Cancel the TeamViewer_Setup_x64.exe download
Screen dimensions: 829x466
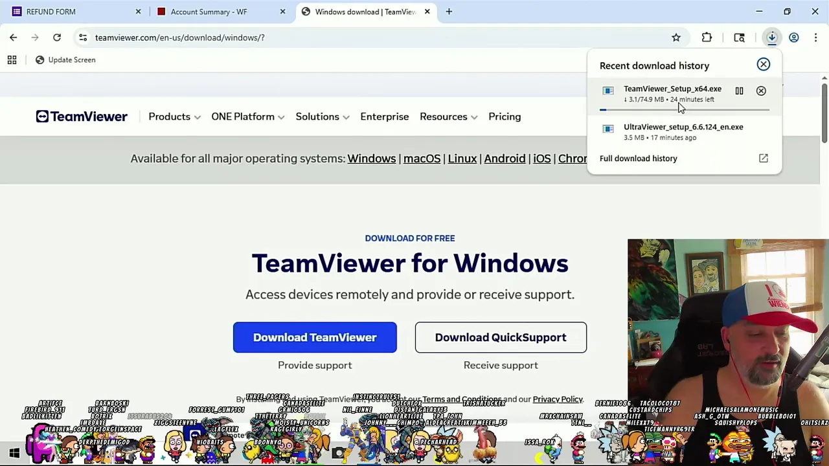[761, 91]
